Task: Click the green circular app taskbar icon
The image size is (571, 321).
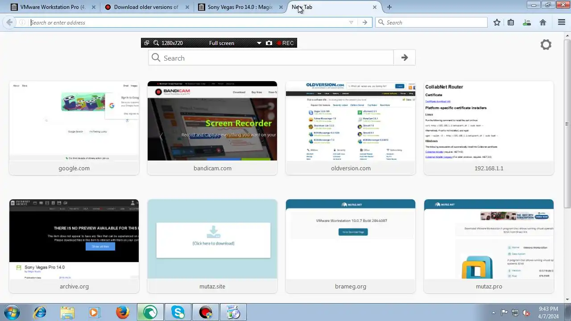Action: (150, 312)
